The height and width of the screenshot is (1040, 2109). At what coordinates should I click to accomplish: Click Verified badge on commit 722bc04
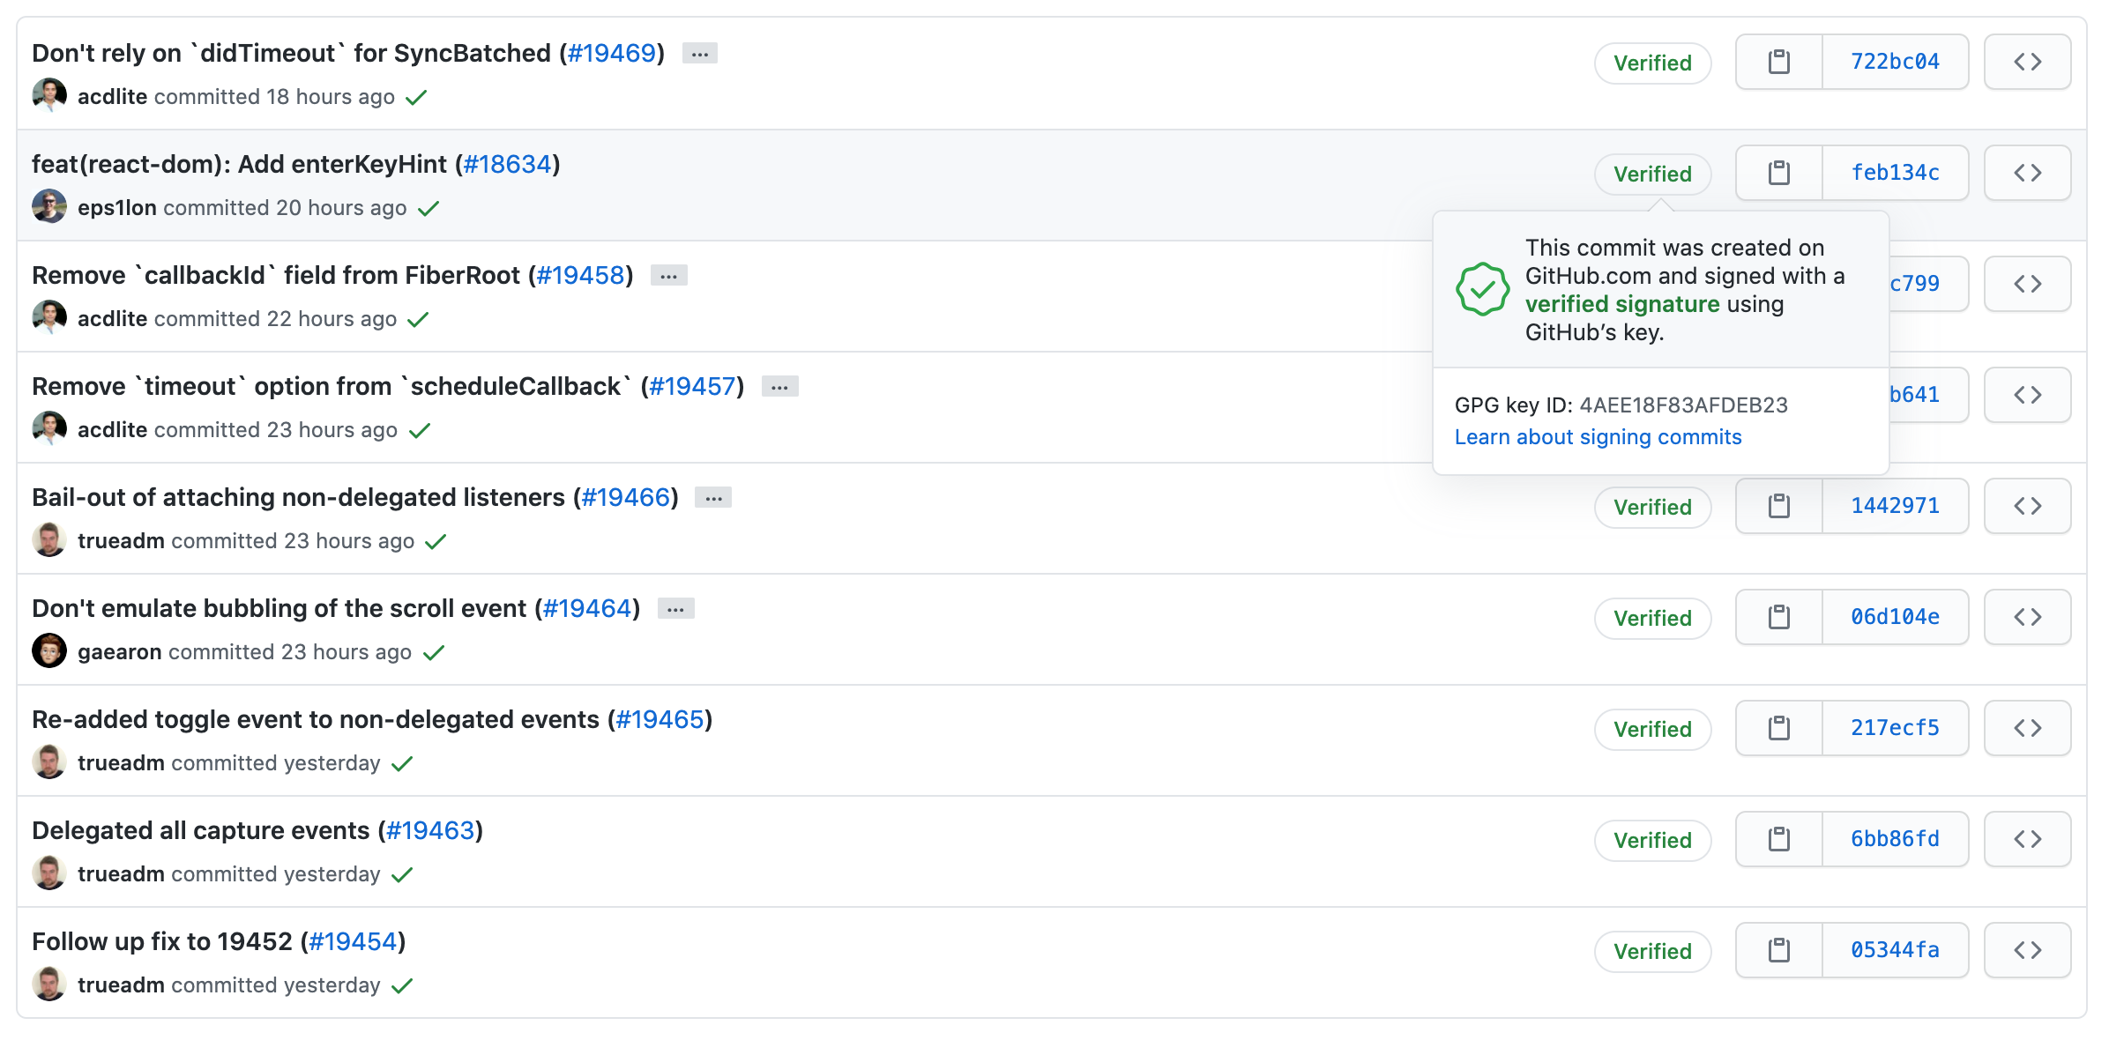point(1652,63)
